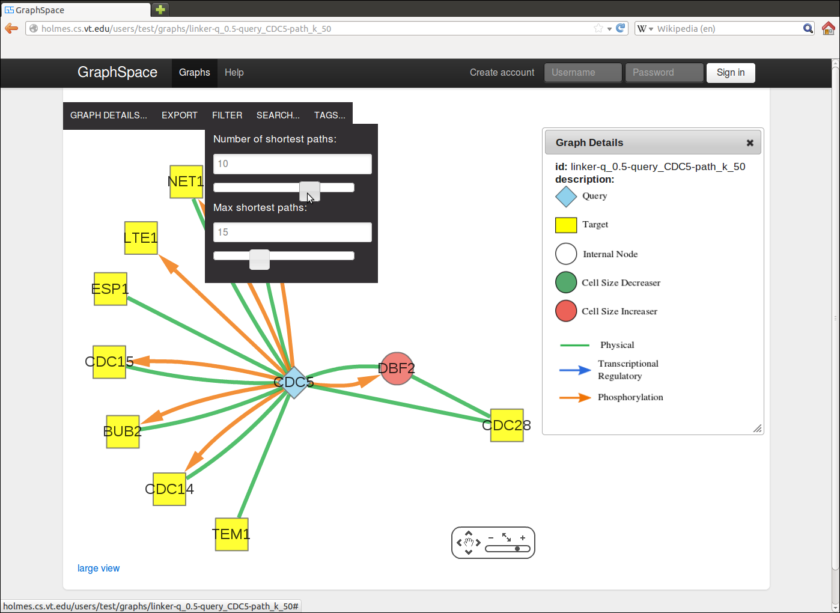840x613 pixels.
Task: Zoom out with the minus icon
Action: coord(491,537)
